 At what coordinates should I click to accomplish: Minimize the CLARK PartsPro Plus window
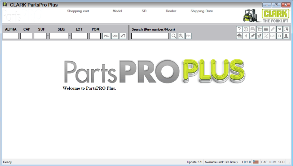tap(267, 5)
